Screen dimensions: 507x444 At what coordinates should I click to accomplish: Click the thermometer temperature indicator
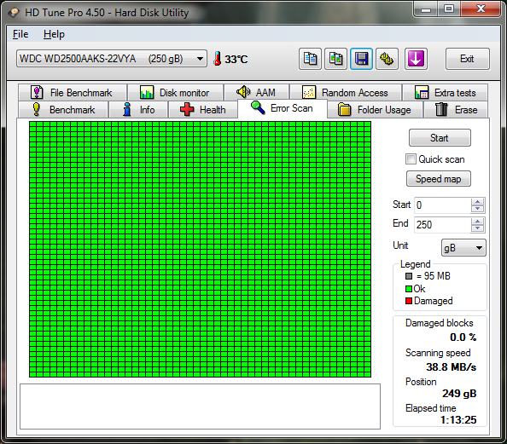tap(230, 59)
